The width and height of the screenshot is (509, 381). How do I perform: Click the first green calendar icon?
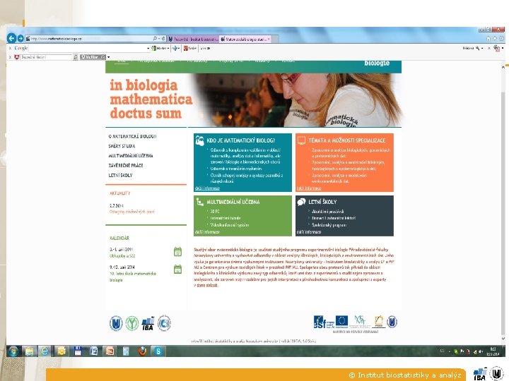(x=177, y=252)
